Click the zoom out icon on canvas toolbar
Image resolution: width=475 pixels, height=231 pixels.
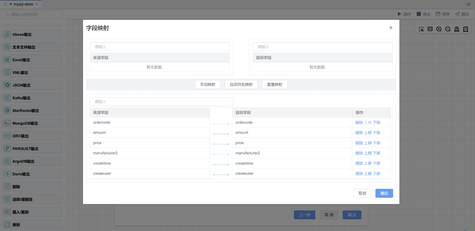pos(448,29)
